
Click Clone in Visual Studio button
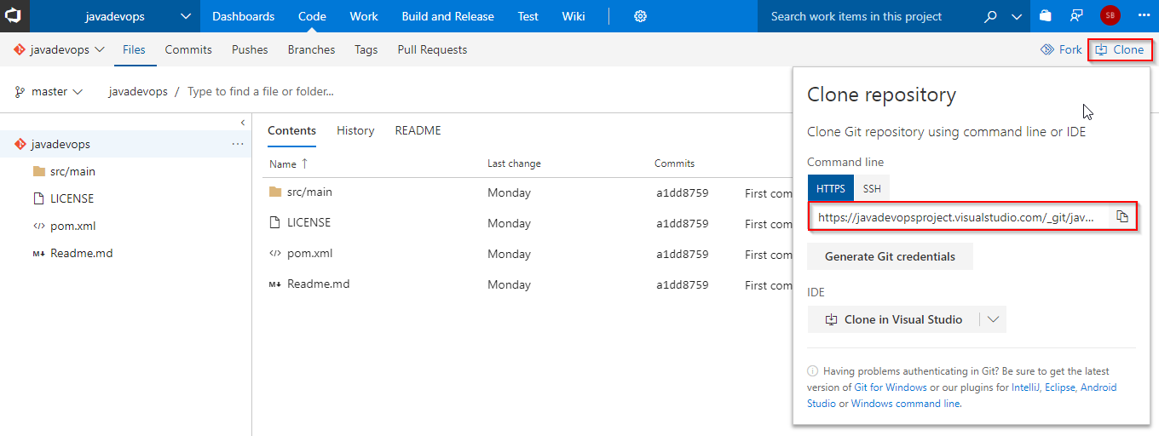pos(894,319)
